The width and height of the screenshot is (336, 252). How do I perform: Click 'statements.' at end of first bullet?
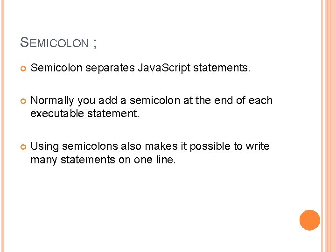pyautogui.click(x=222, y=69)
